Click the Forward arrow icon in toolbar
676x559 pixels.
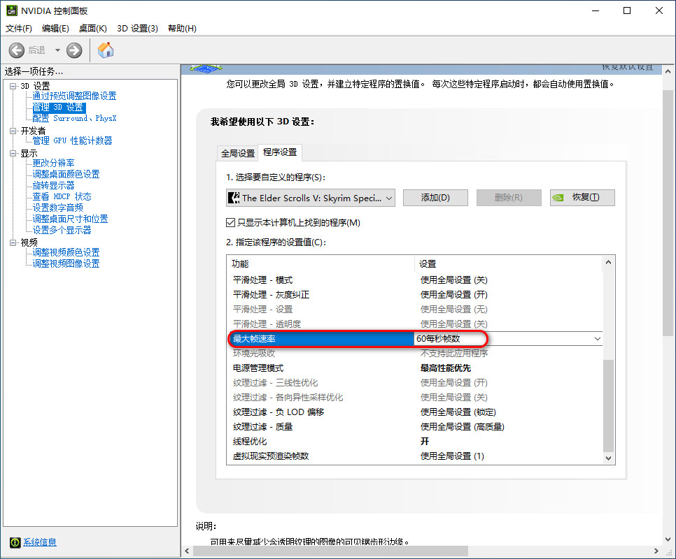tap(74, 50)
